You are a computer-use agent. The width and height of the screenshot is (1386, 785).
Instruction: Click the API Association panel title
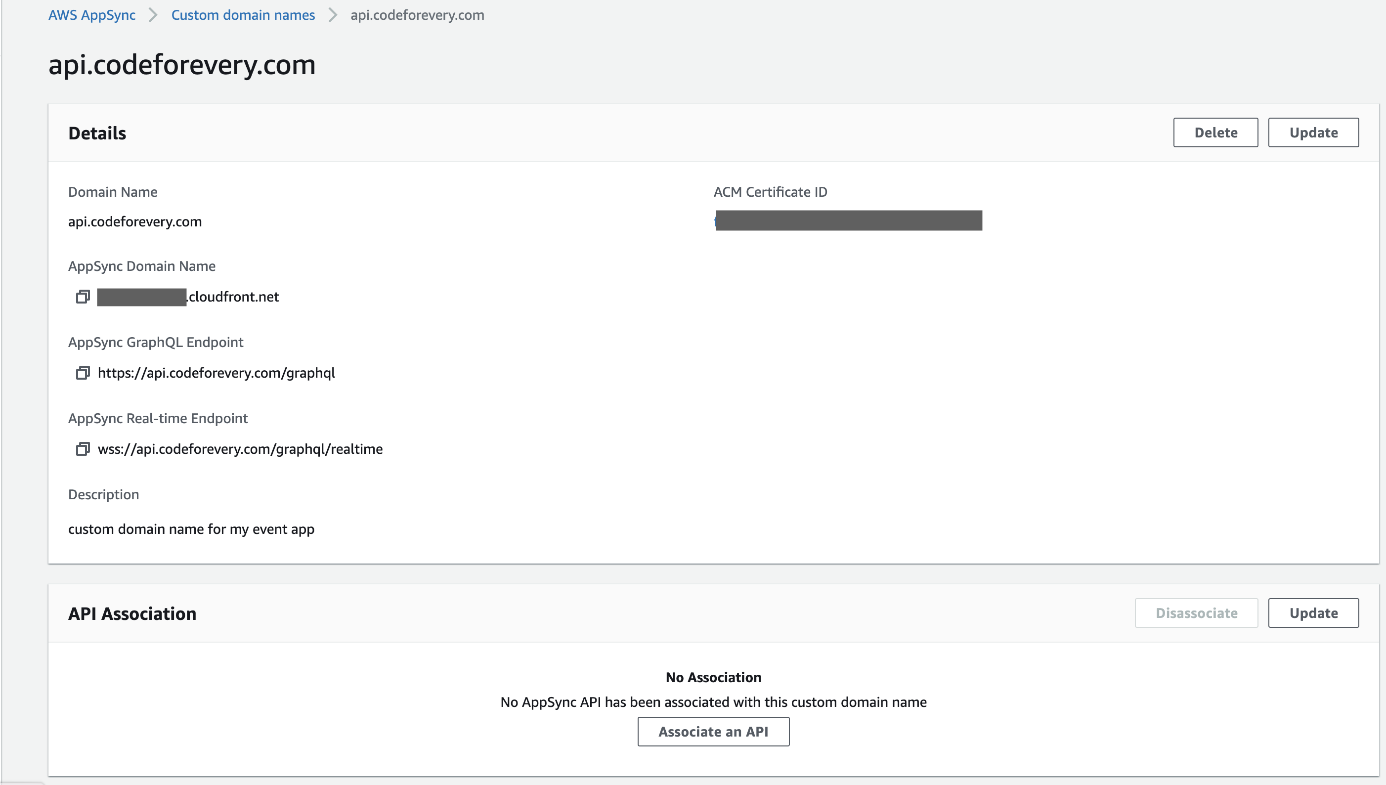(132, 613)
